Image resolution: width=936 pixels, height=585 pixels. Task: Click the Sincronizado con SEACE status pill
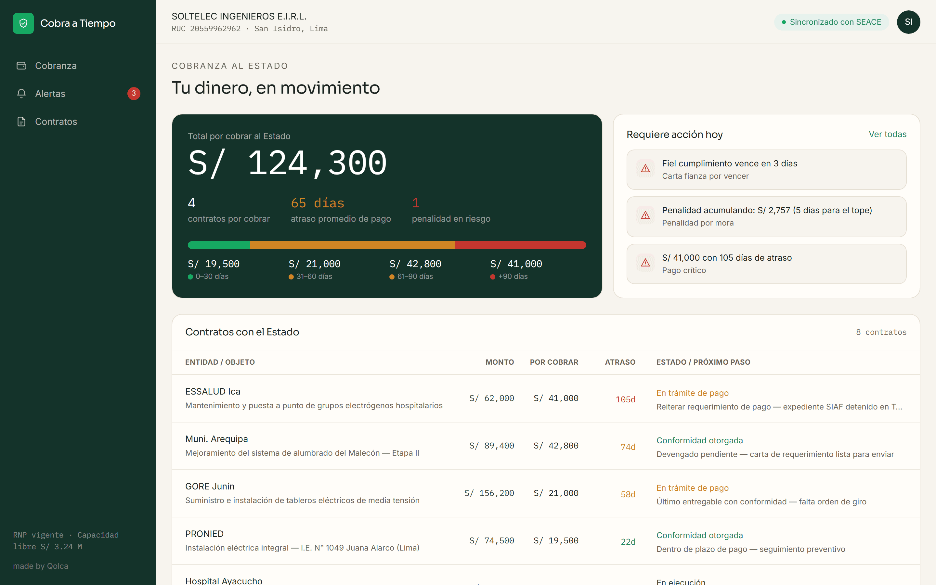[x=831, y=22]
